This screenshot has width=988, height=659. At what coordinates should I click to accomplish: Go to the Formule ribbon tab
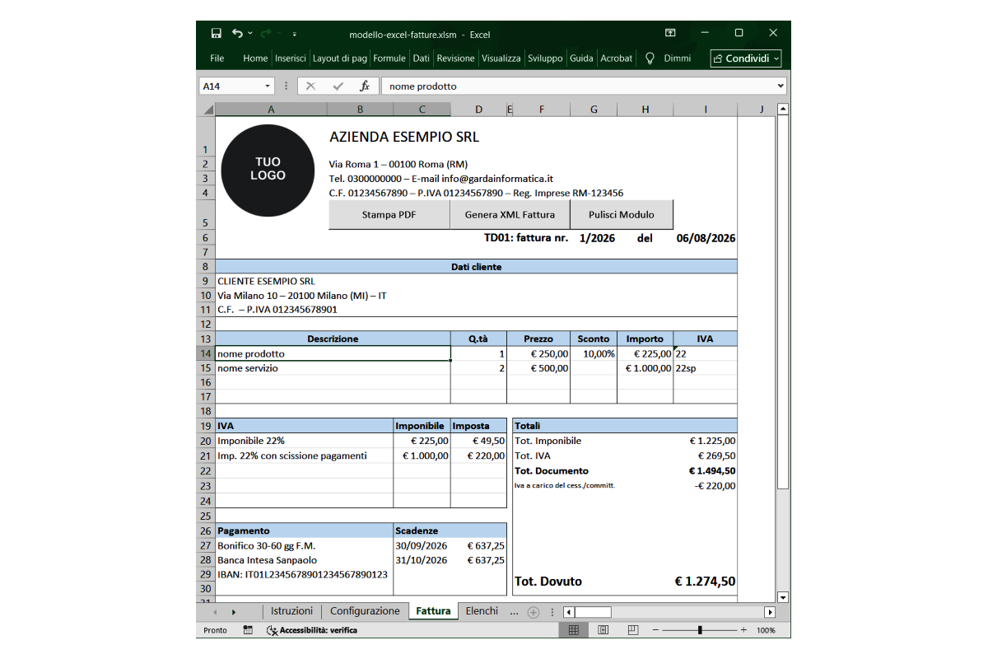point(389,58)
